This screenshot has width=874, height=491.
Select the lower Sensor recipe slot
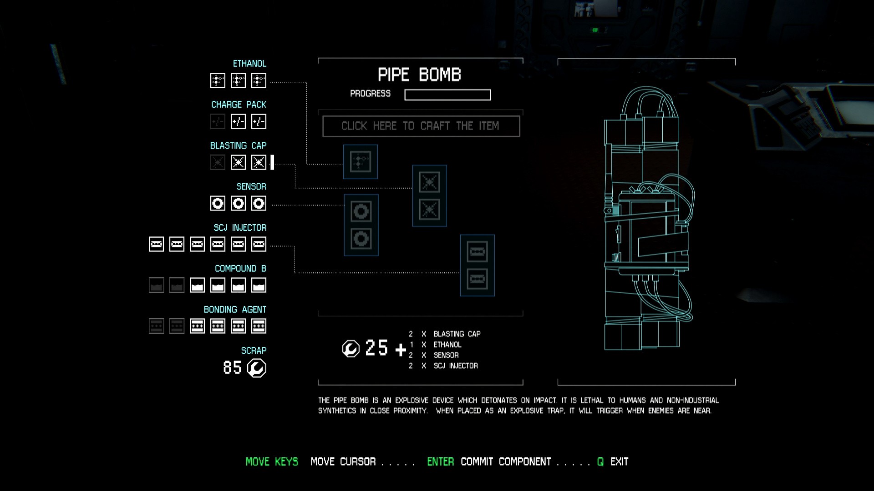tap(361, 239)
